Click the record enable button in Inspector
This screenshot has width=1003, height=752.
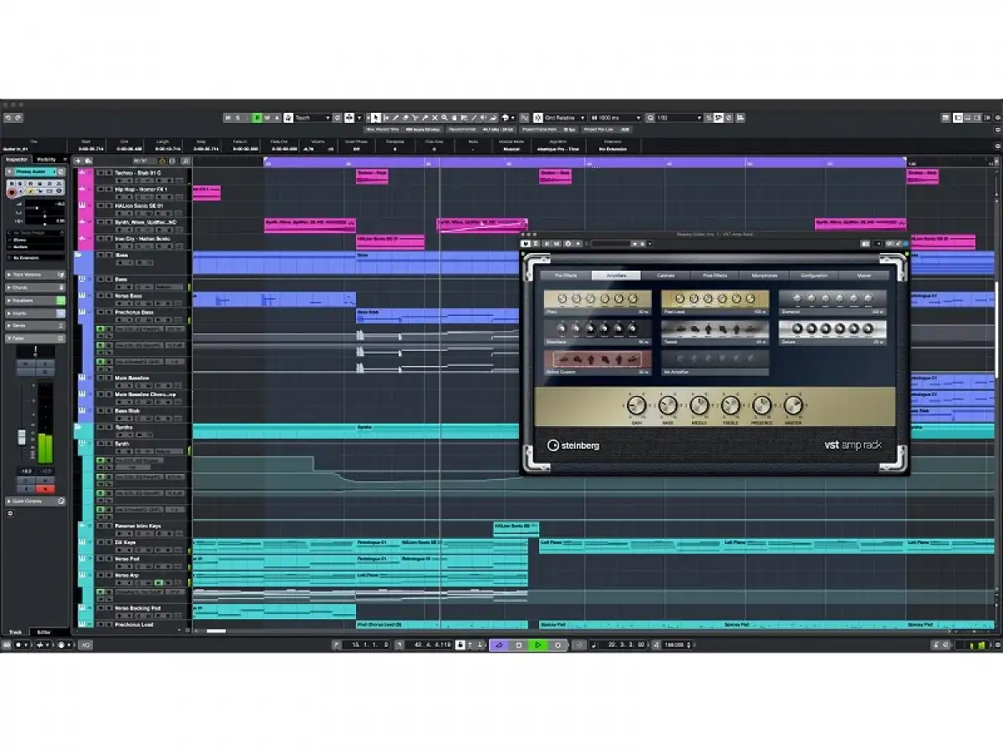point(13,192)
